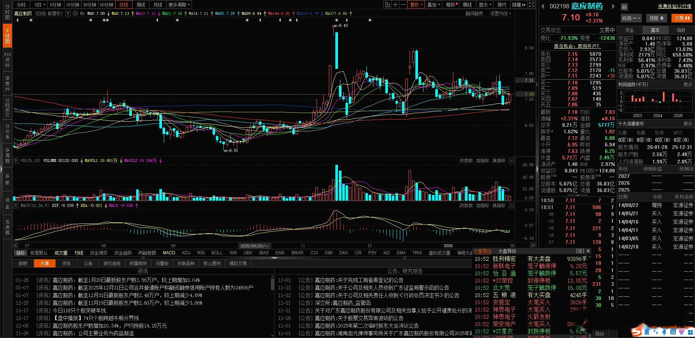Switch chart to 分时 timeframe
This screenshot has height=338, width=695.
coord(21,5)
